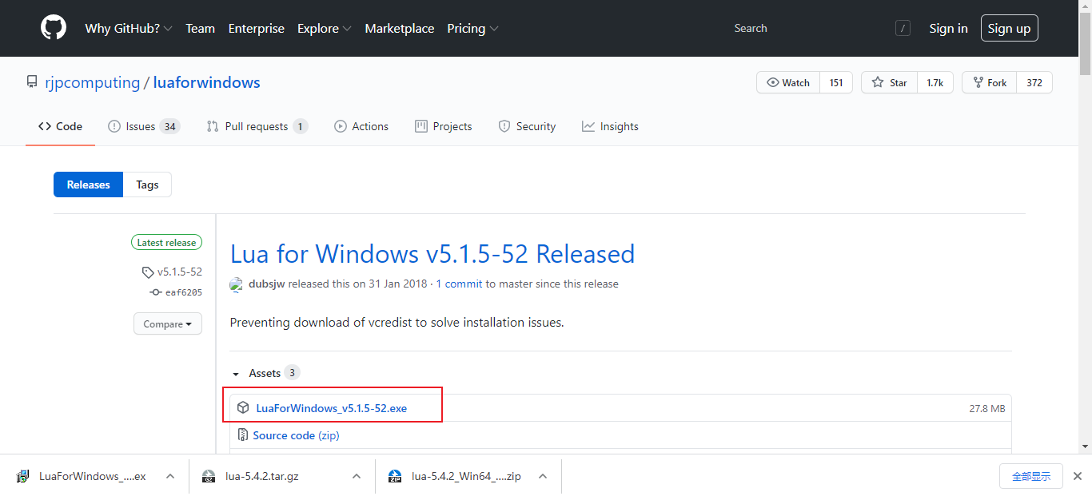
Task: Select Marketplace in the top menu
Action: [399, 28]
